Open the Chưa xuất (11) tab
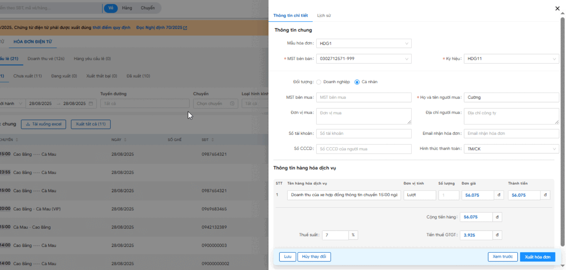 (27, 76)
